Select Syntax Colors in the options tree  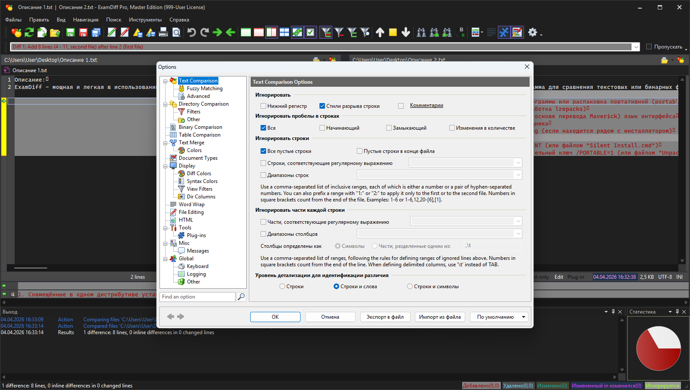(x=202, y=181)
